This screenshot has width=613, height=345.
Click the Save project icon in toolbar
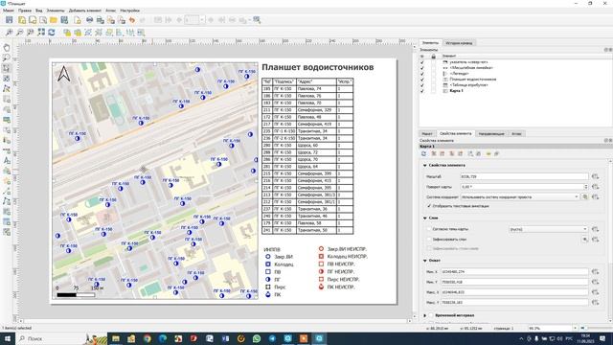point(9,20)
